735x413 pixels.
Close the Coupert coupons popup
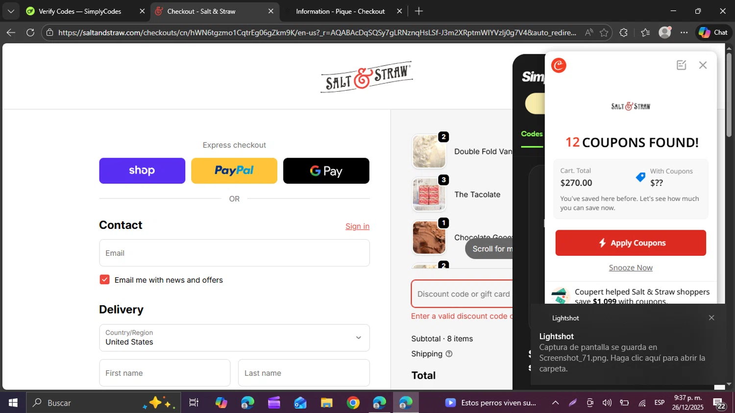(x=703, y=65)
